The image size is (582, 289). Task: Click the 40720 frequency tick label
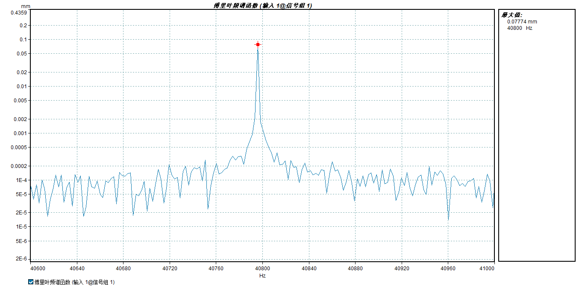point(170,269)
